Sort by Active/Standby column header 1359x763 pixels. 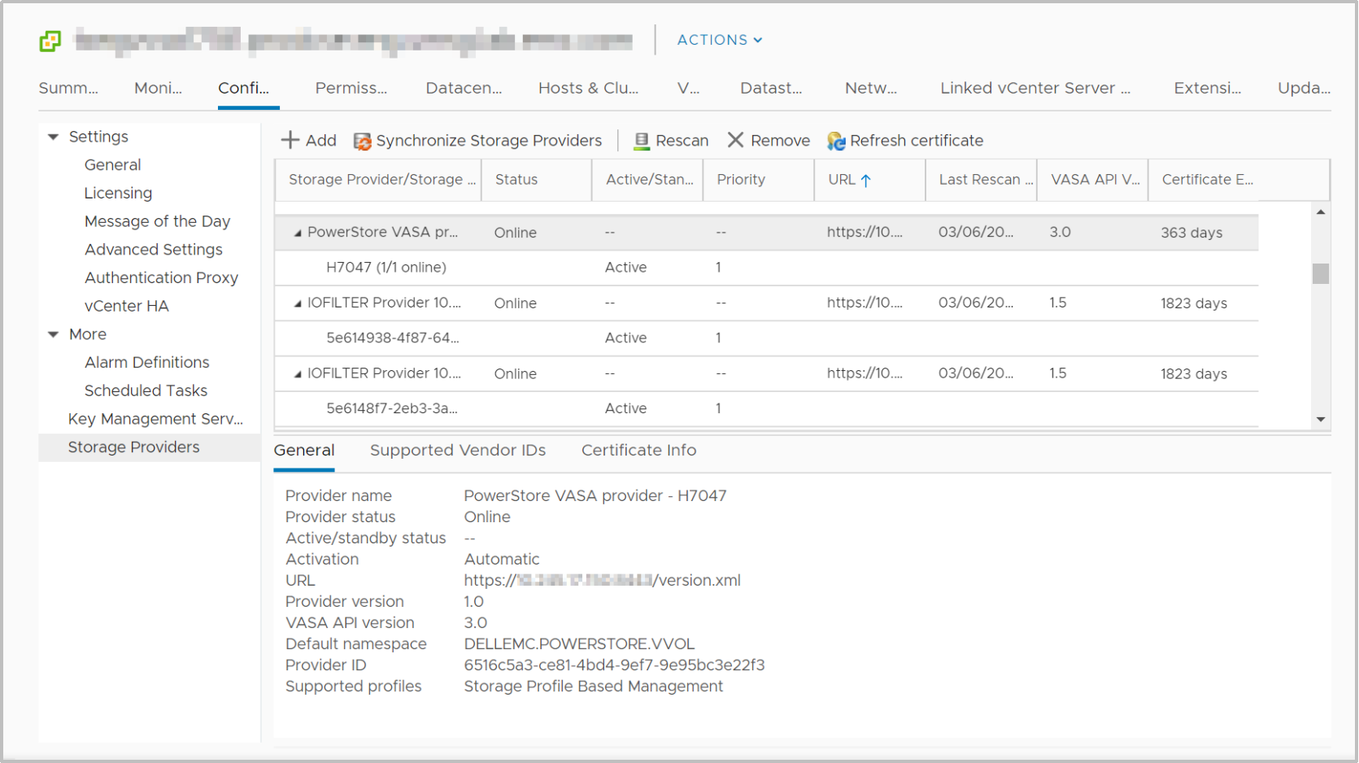click(x=649, y=180)
